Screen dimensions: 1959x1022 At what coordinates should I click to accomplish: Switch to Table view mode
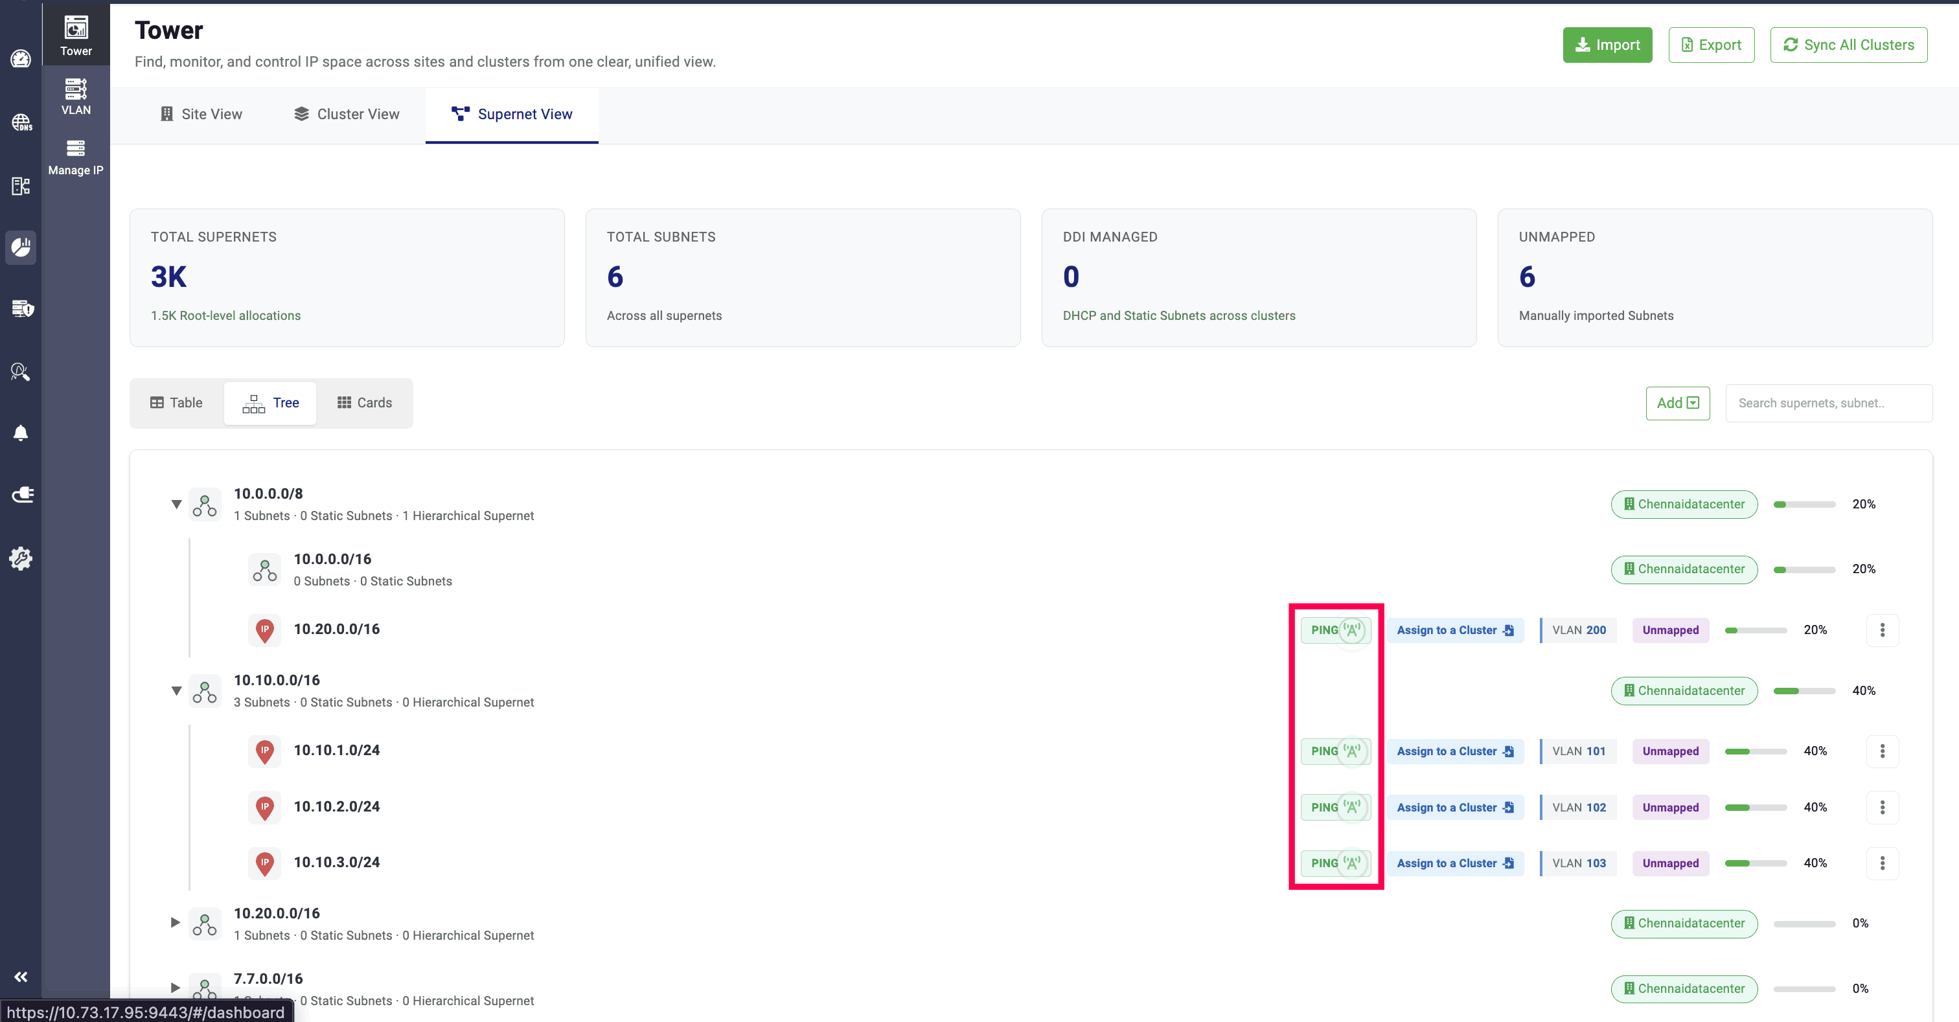point(176,402)
